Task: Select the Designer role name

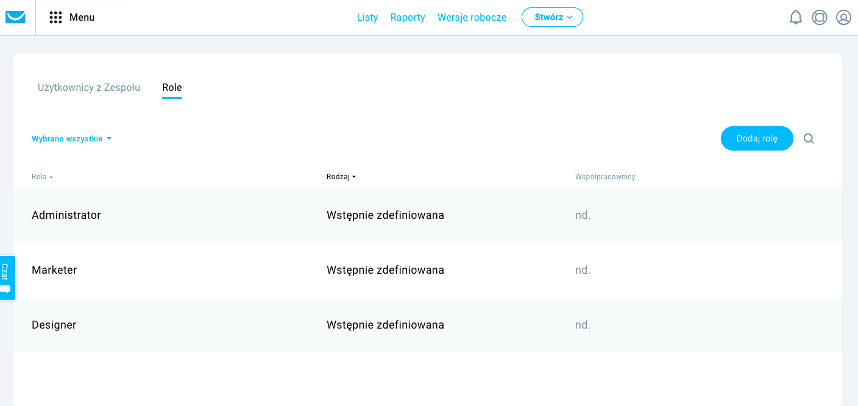Action: click(x=54, y=325)
